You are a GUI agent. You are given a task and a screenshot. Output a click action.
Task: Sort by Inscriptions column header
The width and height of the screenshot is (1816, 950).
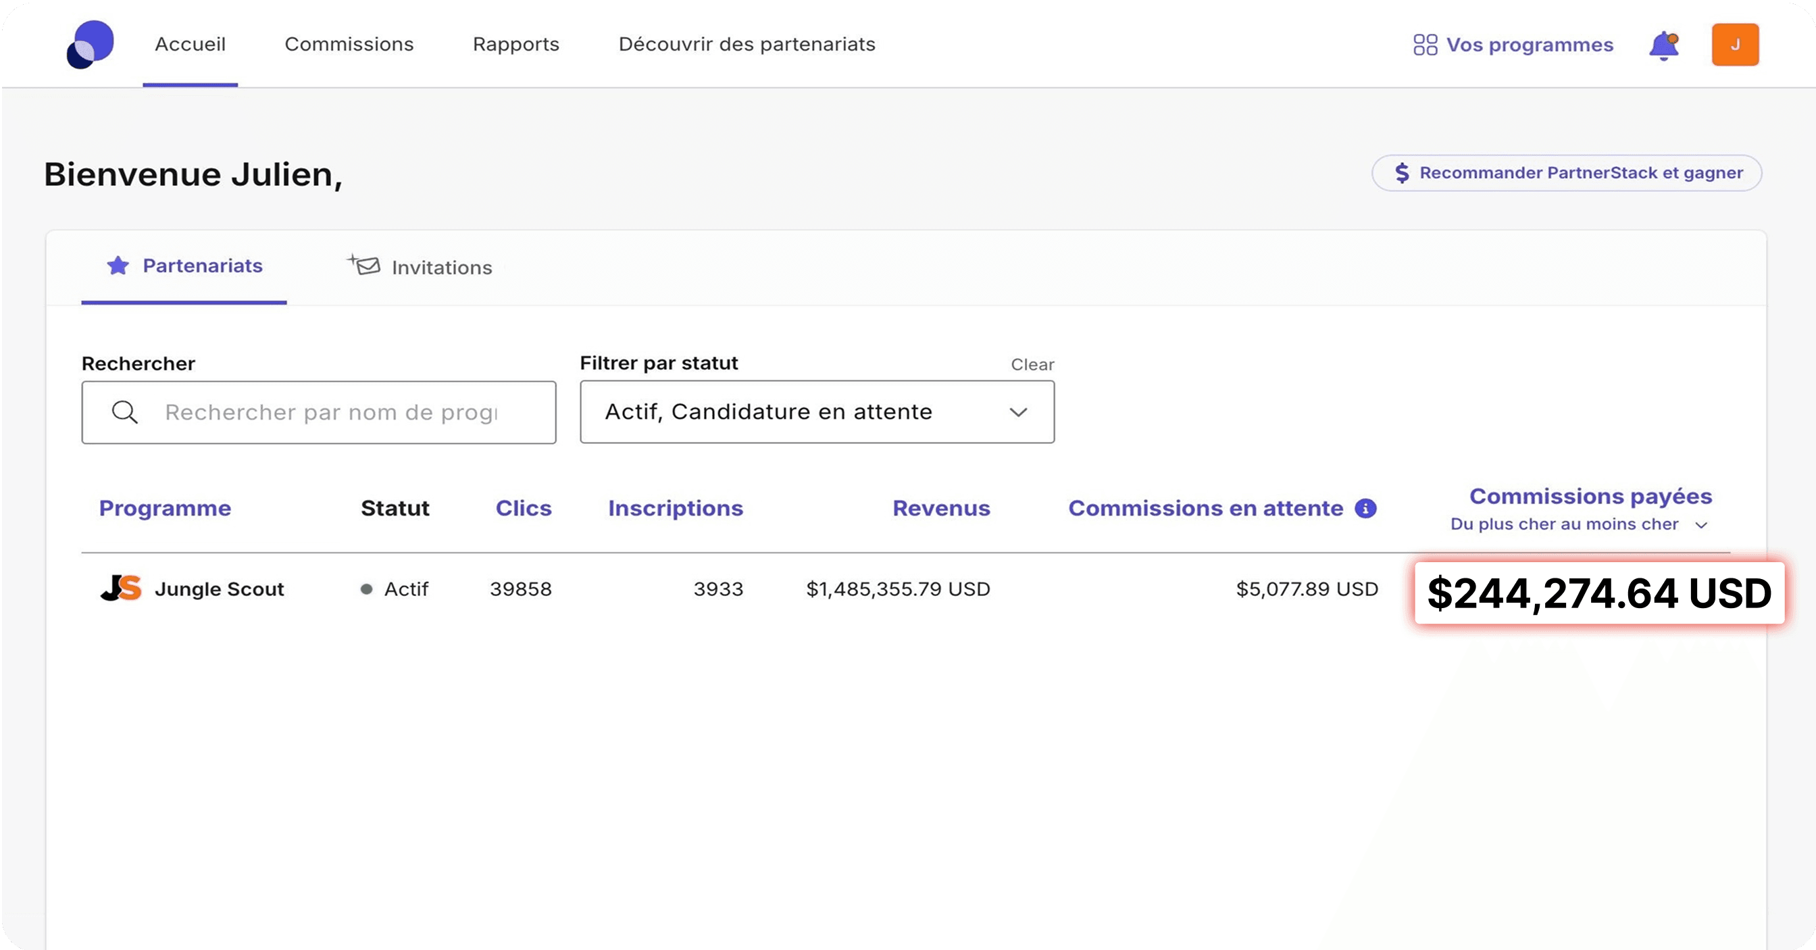point(676,509)
